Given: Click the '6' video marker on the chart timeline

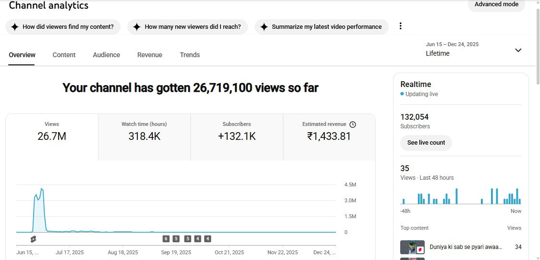Looking at the screenshot, I should pos(166,239).
